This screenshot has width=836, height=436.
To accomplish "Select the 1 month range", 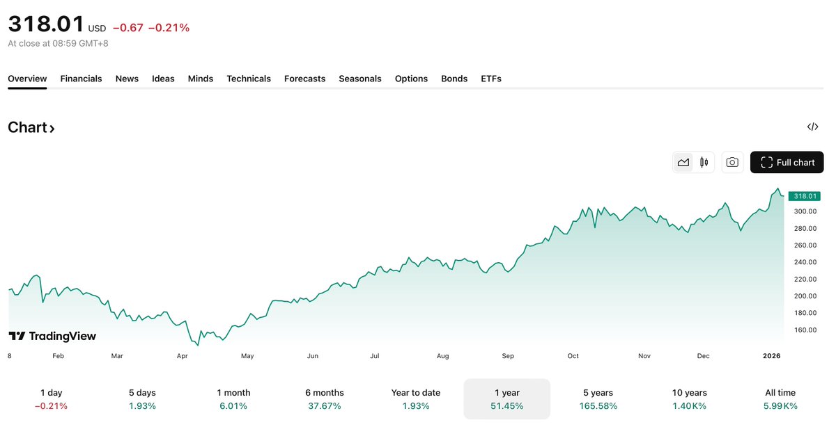I will (x=233, y=399).
